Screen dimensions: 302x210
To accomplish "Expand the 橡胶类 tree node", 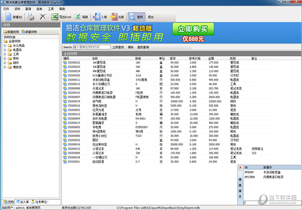I will (5, 67).
